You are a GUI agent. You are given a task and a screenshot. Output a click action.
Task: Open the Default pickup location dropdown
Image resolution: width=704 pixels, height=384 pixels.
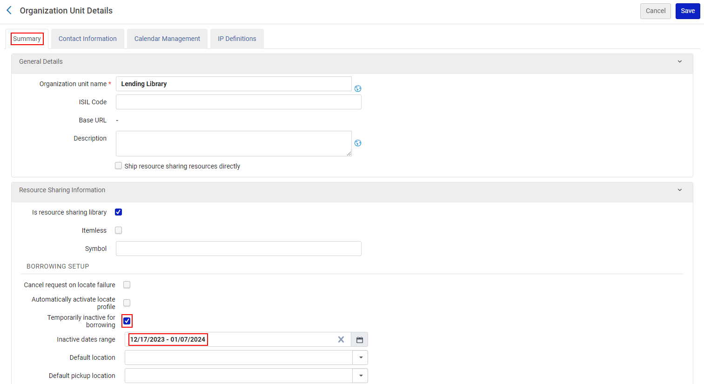click(x=361, y=376)
